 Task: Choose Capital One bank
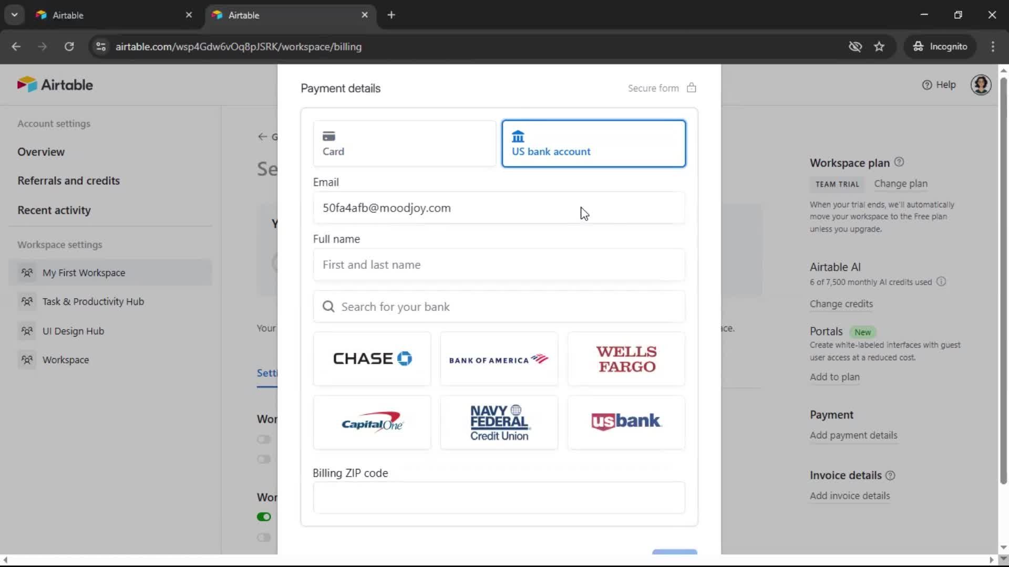372,423
